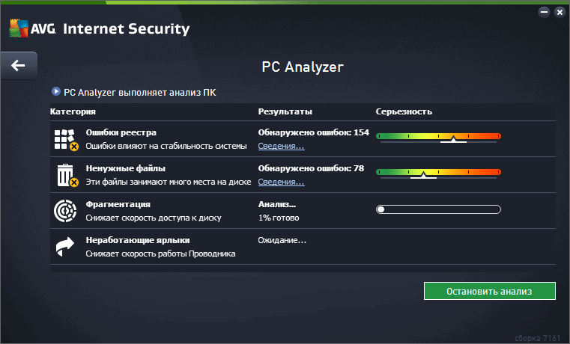Click 'Ошибки влияют на стабильность системы' description
This screenshot has width=570, height=344.
coord(166,146)
